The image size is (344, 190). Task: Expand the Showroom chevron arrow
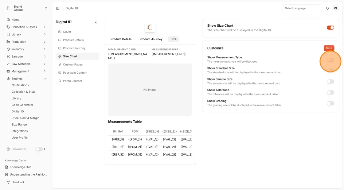45,149
